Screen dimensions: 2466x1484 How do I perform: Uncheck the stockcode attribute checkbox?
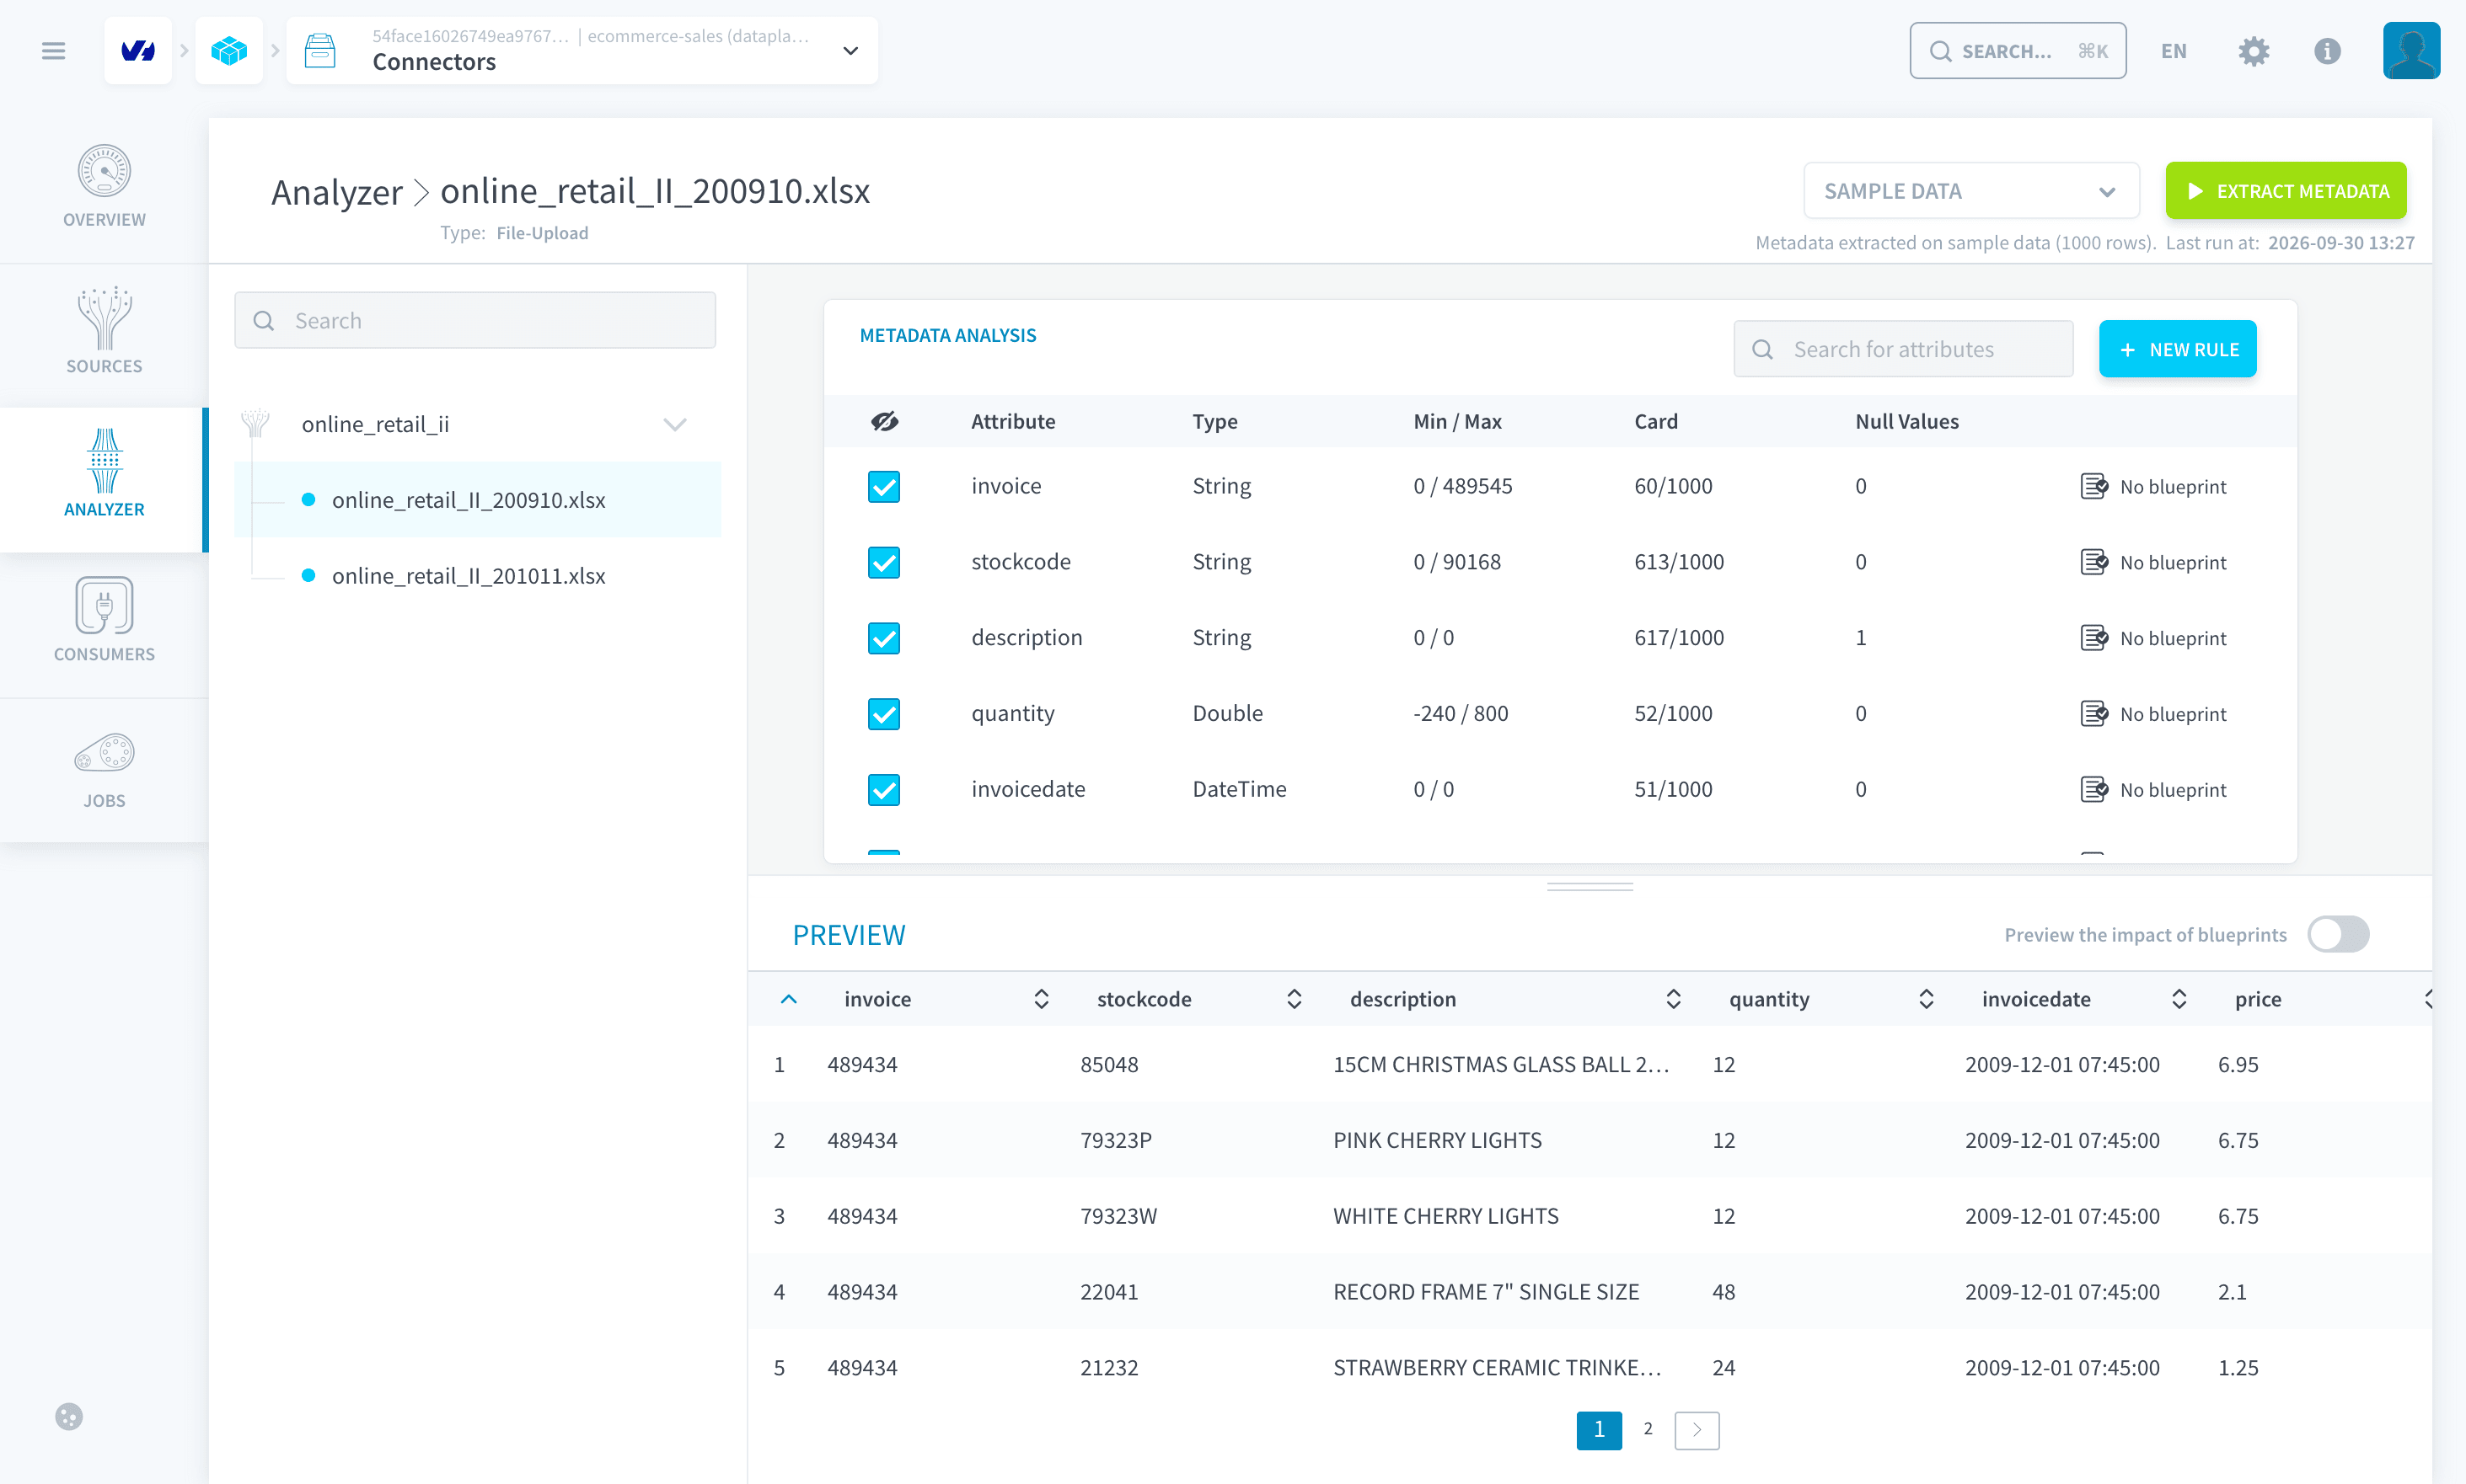[884, 562]
